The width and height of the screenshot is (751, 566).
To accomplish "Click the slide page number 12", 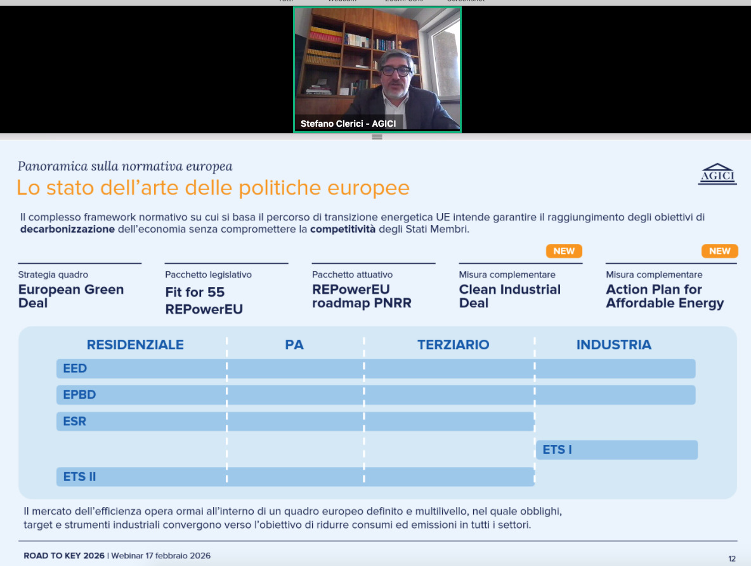I will click(x=732, y=558).
